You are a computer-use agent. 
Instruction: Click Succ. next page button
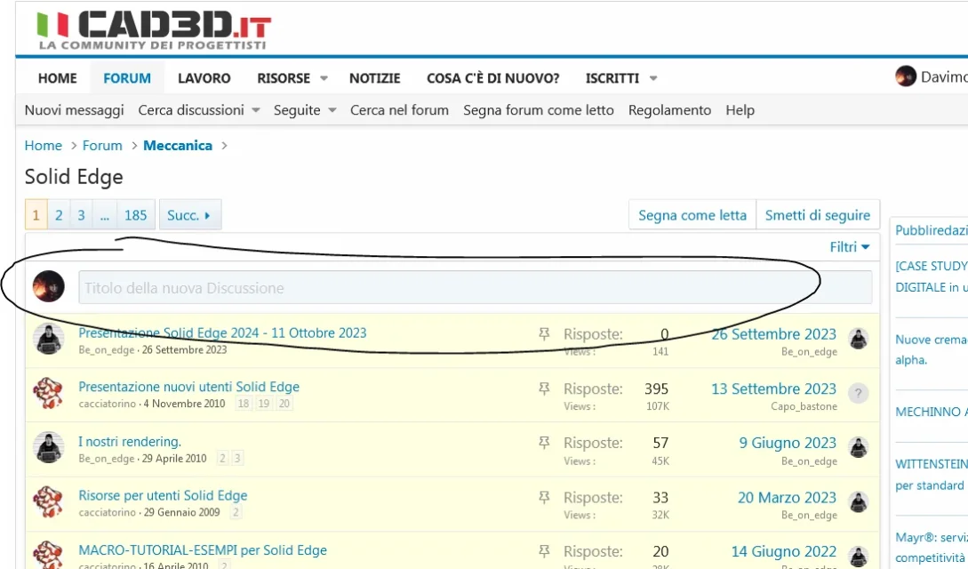(x=189, y=215)
